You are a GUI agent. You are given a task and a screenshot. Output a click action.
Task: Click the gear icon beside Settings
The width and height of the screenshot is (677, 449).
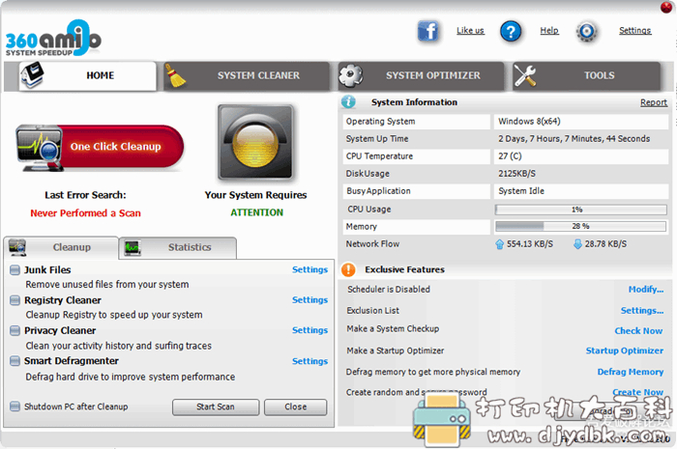point(586,32)
